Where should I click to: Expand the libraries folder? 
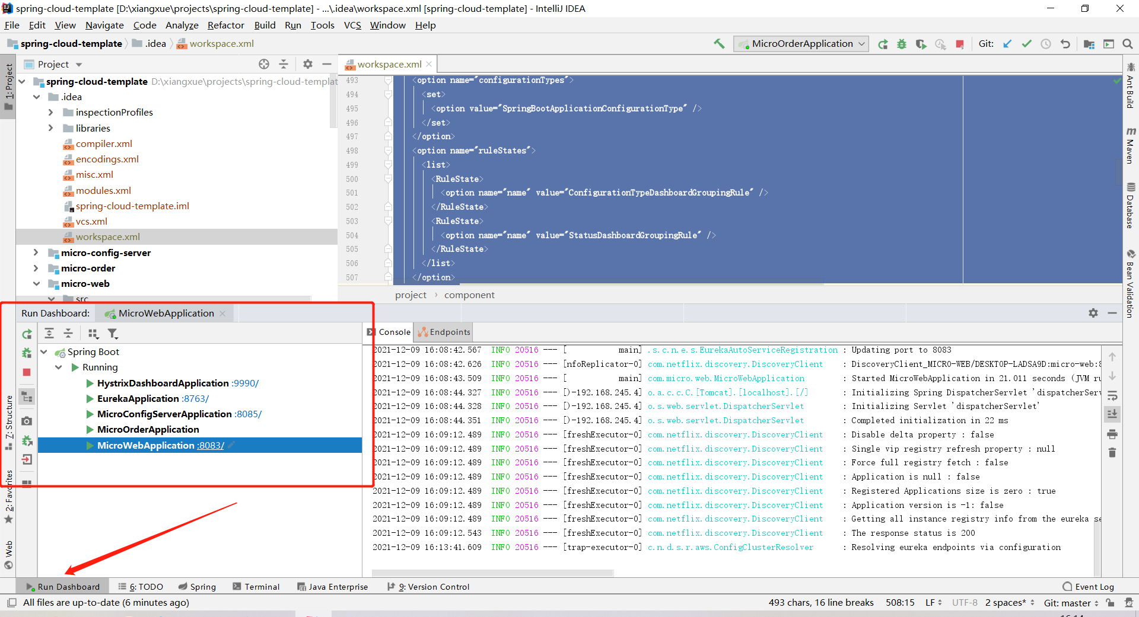click(50, 128)
